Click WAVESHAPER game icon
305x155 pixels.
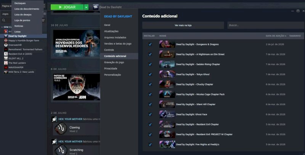(6, 67)
